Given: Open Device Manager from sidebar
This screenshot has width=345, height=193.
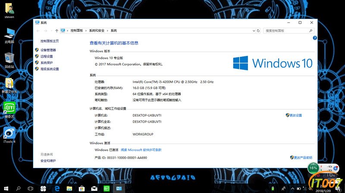Looking at the screenshot, I should pos(48,50).
